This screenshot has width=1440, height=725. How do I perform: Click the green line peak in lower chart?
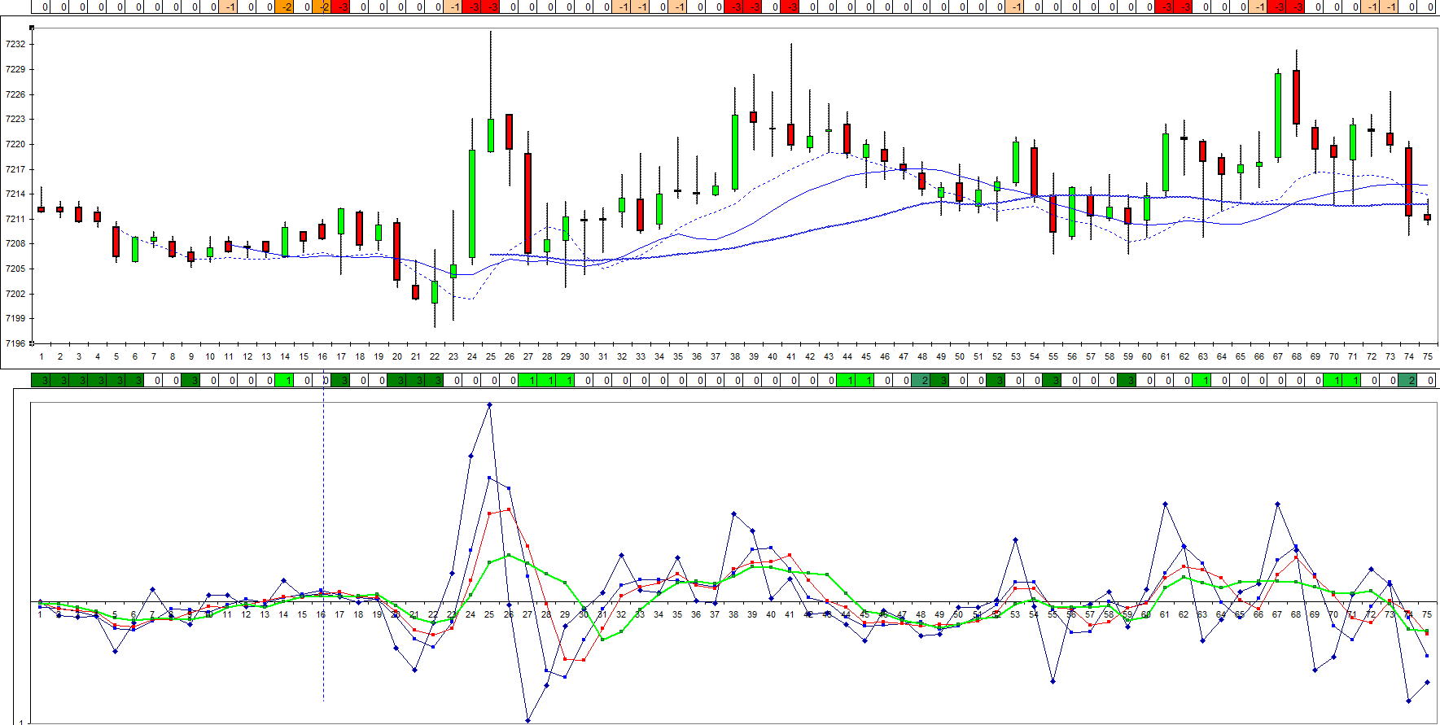click(x=509, y=555)
